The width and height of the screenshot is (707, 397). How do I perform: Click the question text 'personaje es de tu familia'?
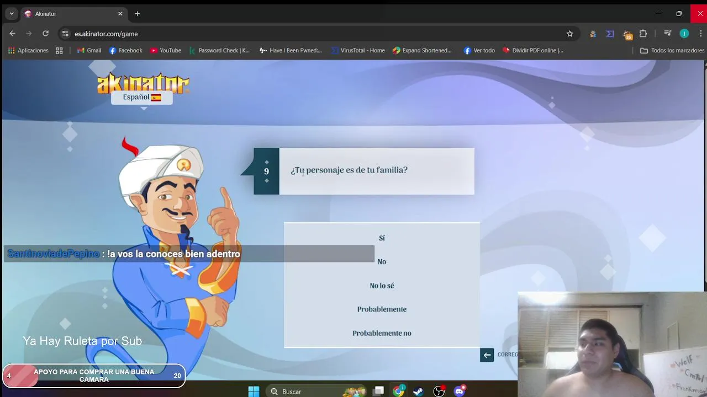pyautogui.click(x=357, y=170)
